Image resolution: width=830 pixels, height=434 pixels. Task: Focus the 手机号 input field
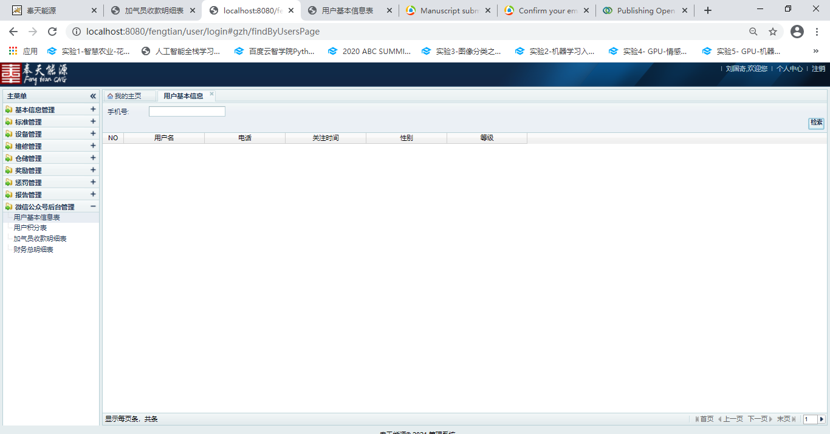click(187, 112)
